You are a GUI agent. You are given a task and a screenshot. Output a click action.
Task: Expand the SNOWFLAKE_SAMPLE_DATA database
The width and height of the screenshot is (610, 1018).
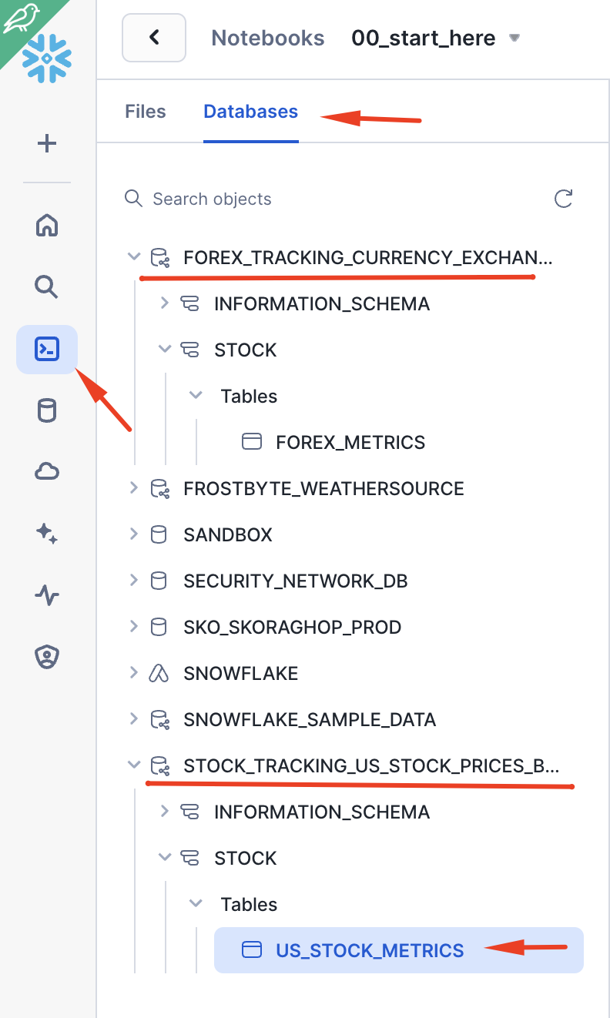pyautogui.click(x=133, y=718)
